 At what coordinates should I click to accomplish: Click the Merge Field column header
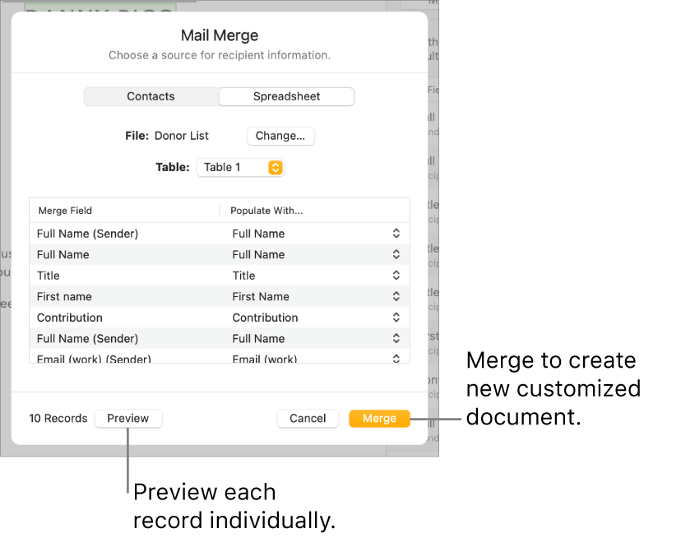pyautogui.click(x=65, y=211)
